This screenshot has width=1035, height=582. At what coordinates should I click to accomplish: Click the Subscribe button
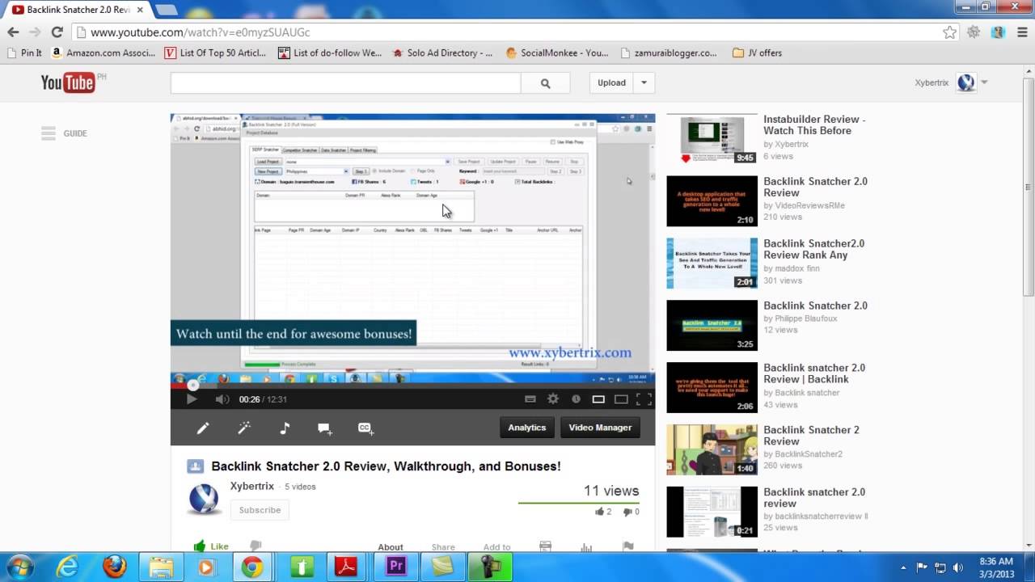point(260,510)
